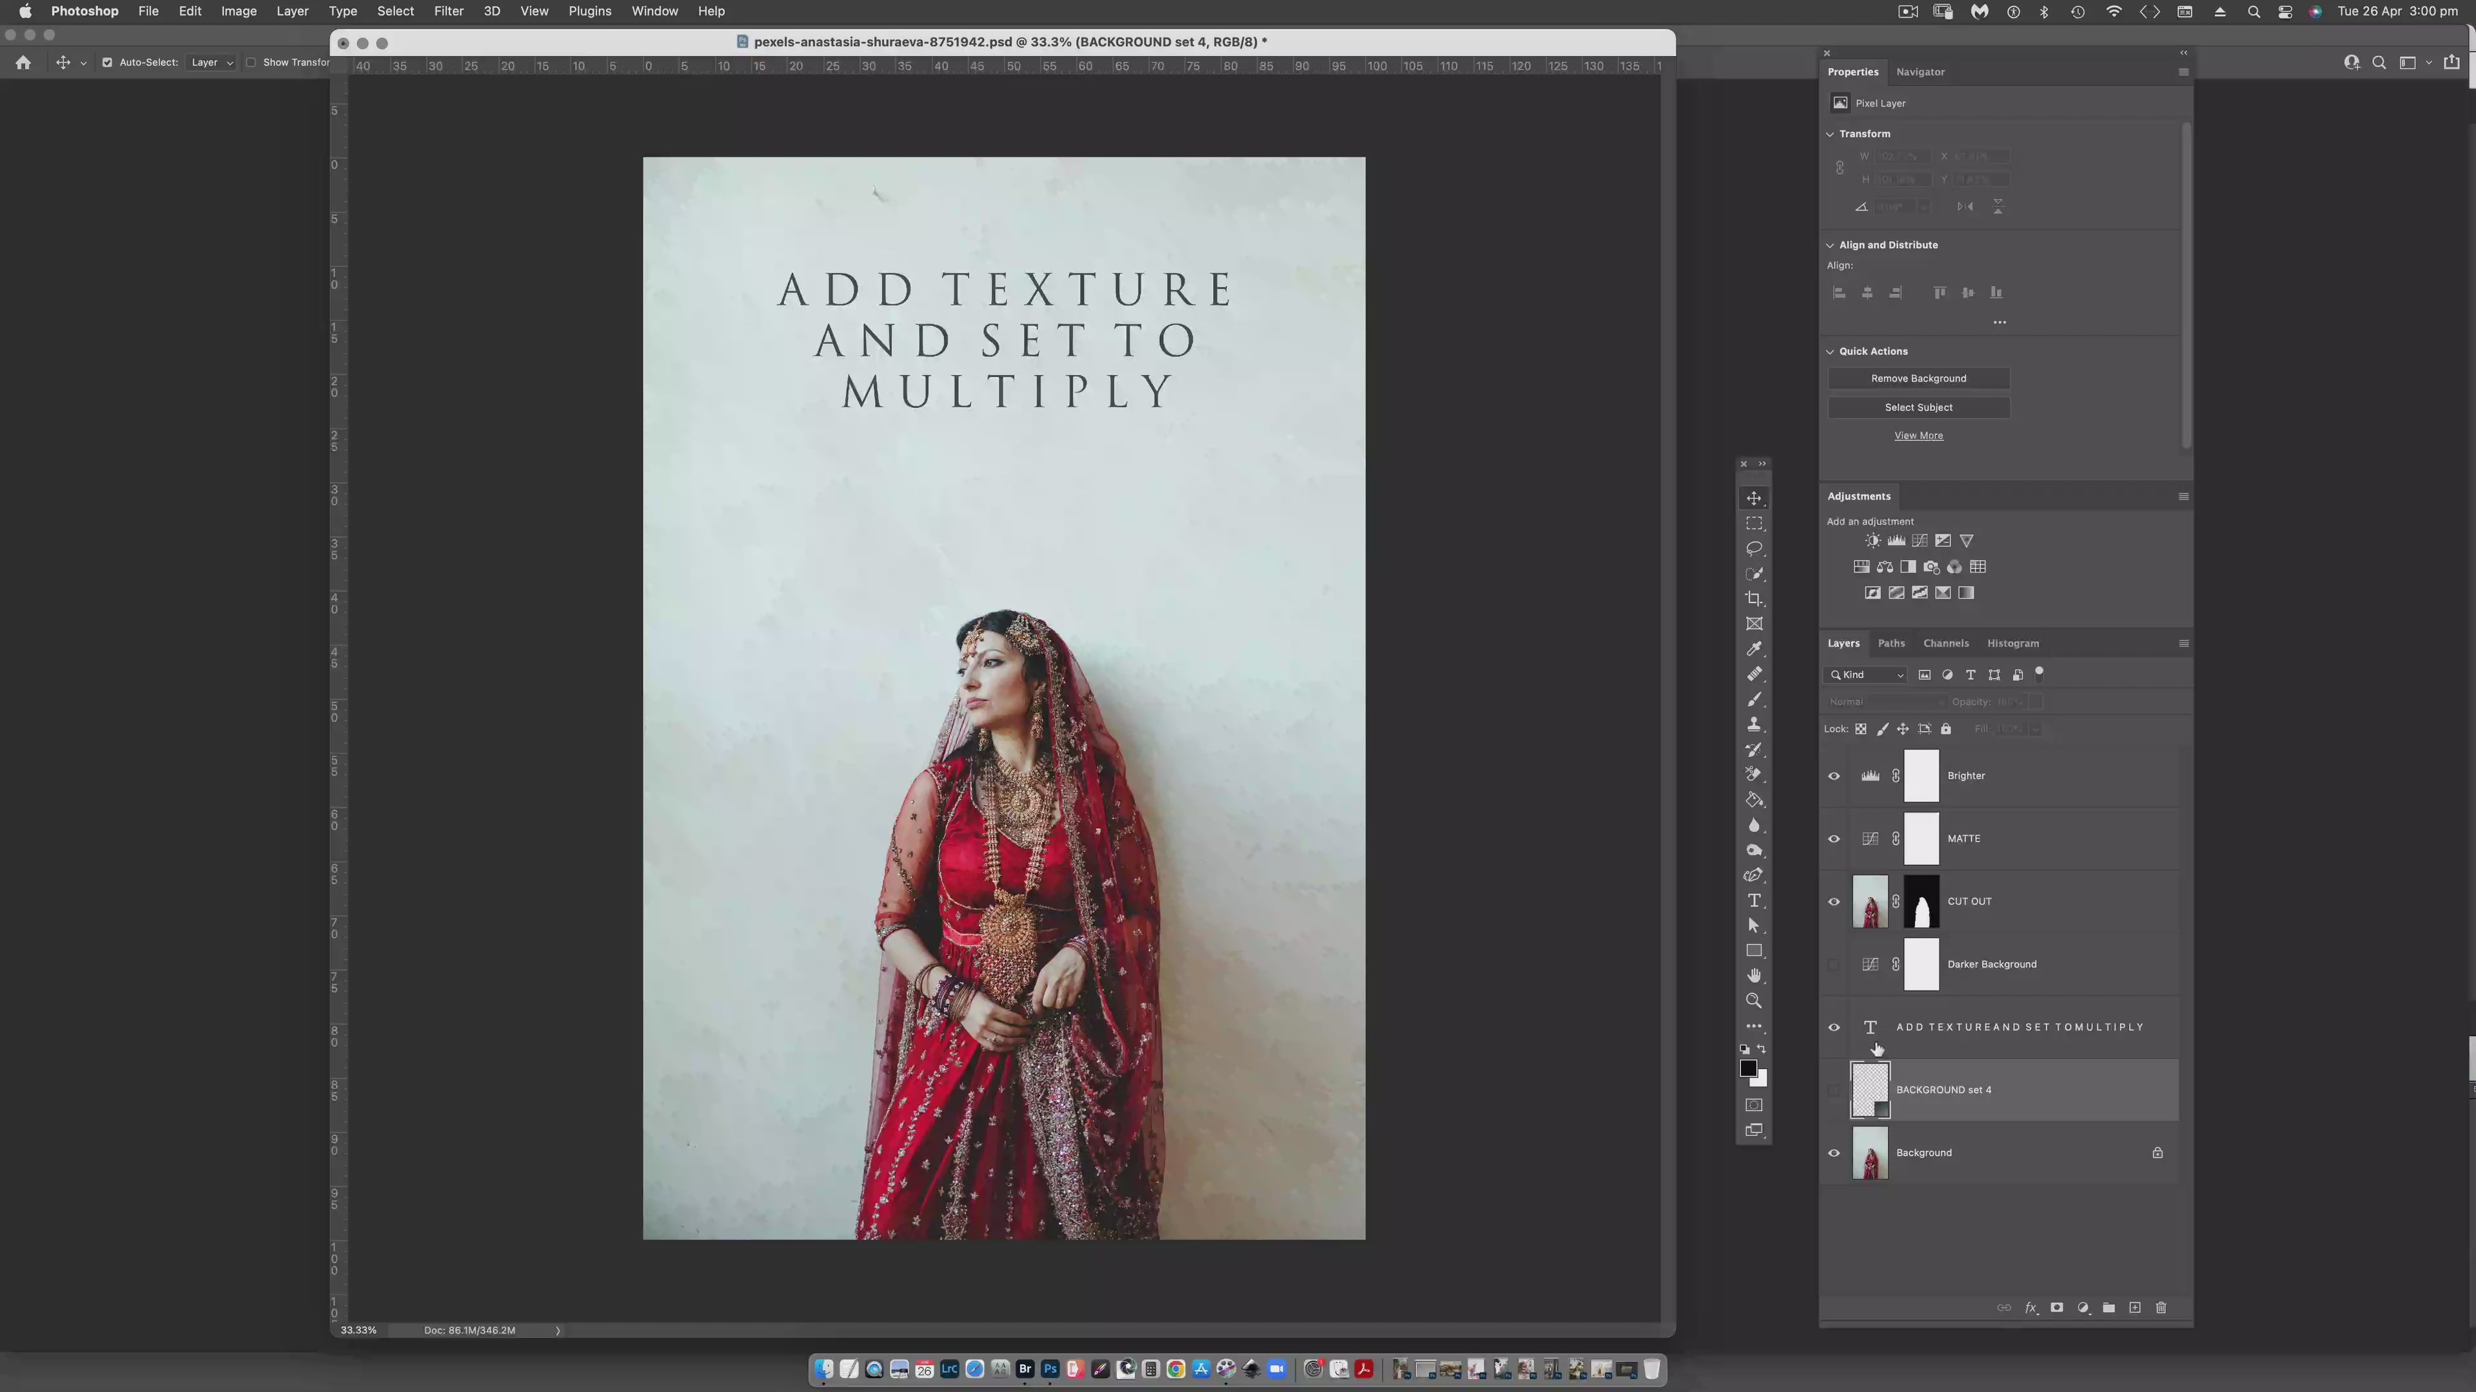Uncheck the Auto-Select checkbox

tap(108, 63)
